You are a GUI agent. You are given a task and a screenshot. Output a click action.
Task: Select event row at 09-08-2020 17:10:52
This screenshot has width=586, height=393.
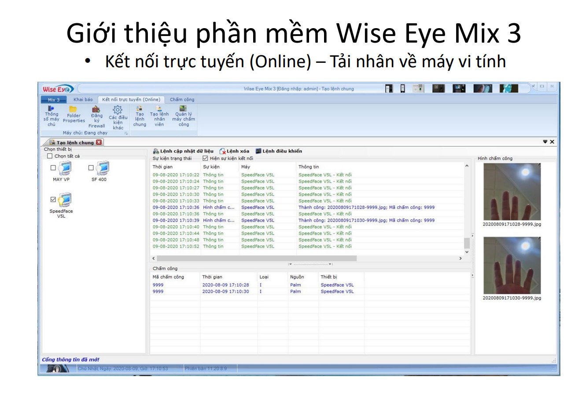(307, 247)
